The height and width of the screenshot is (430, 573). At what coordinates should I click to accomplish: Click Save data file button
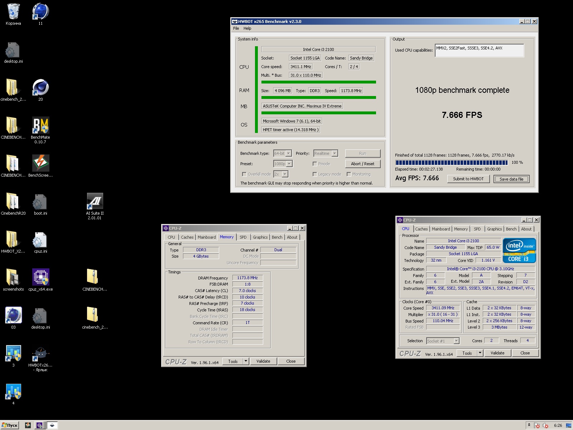pos(511,179)
